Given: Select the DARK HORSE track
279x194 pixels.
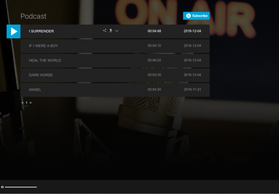Looking at the screenshot, I should point(115,75).
